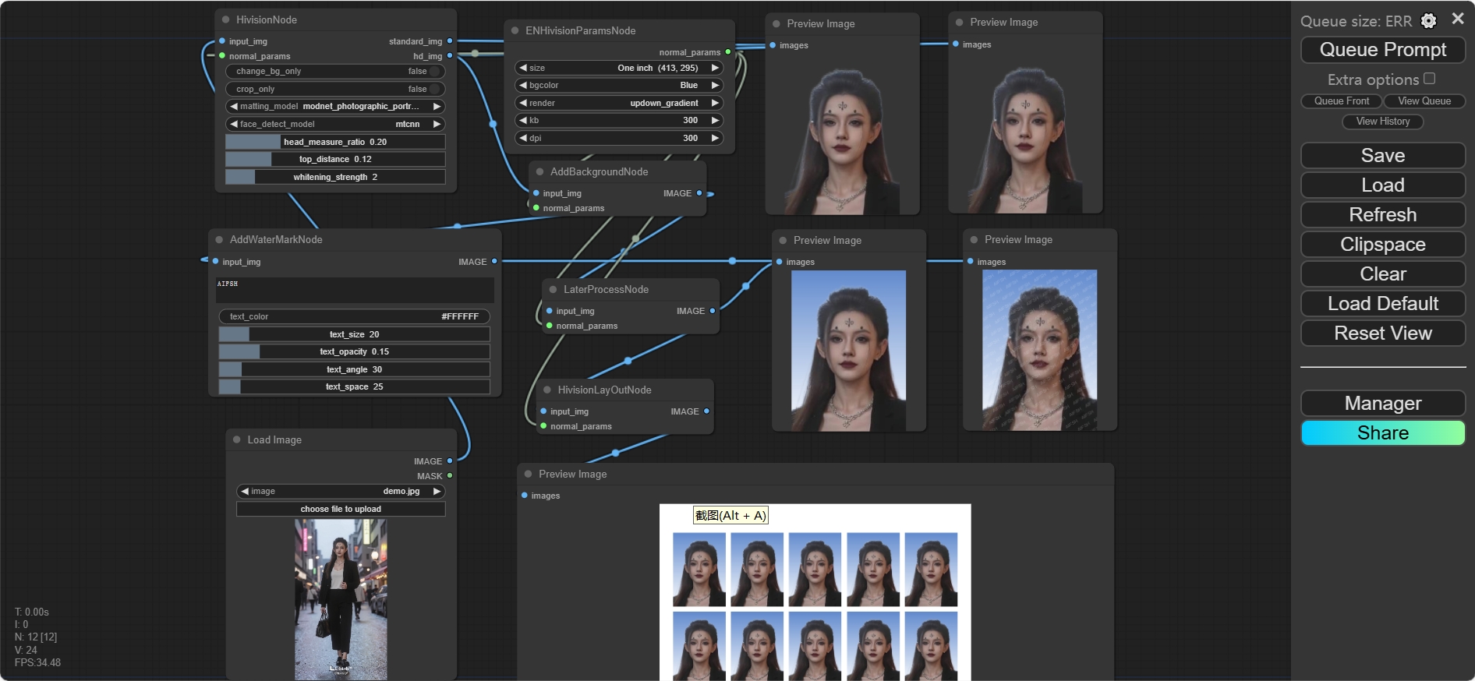Click next arrow on bgcolor widget
Viewport: 1475px width, 681px height.
point(715,85)
